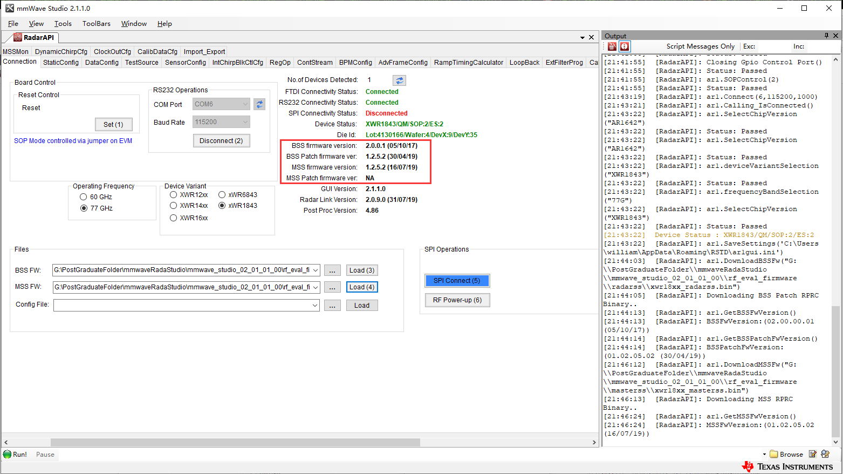Browse for Config File with ellipsis
Screen dimensions: 843x474
(332, 306)
